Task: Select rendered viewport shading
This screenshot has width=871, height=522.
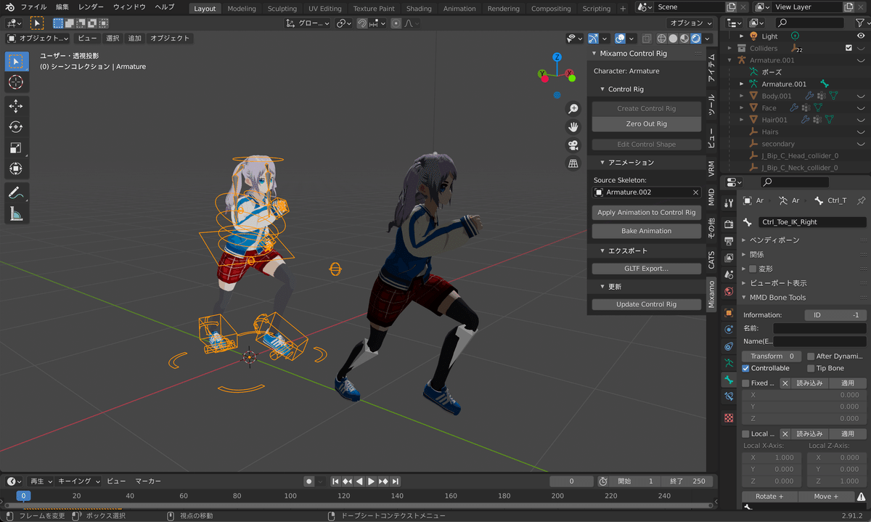Action: click(696, 38)
